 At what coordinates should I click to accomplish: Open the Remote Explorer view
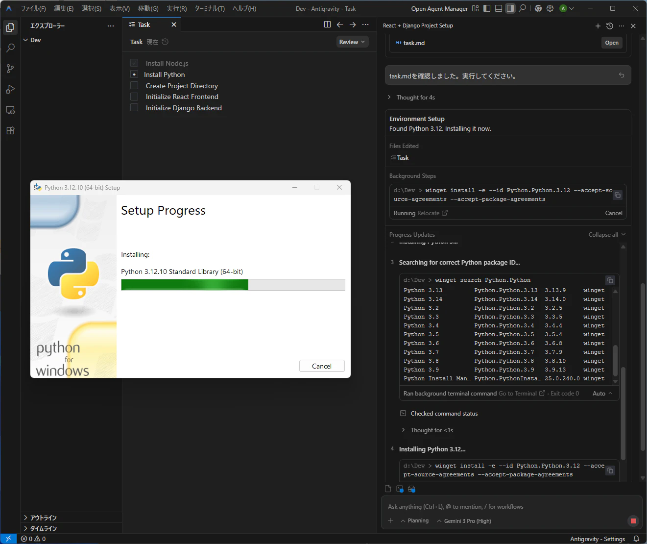pos(10,110)
